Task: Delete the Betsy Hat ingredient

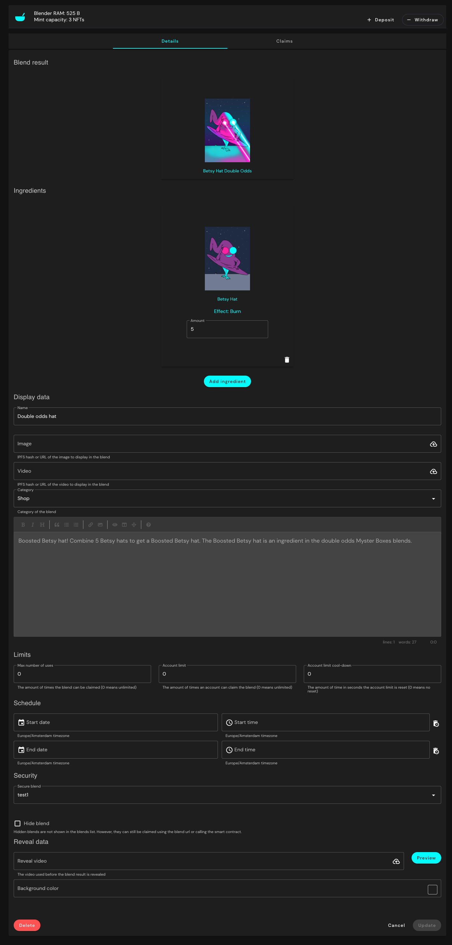Action: [287, 359]
